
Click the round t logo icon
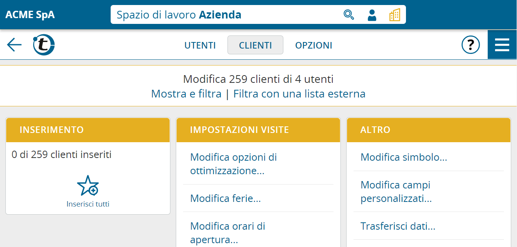[x=44, y=45]
